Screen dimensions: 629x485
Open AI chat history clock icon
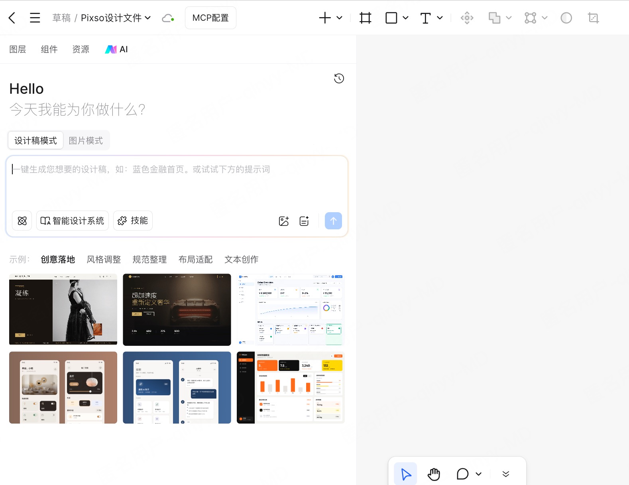point(339,79)
